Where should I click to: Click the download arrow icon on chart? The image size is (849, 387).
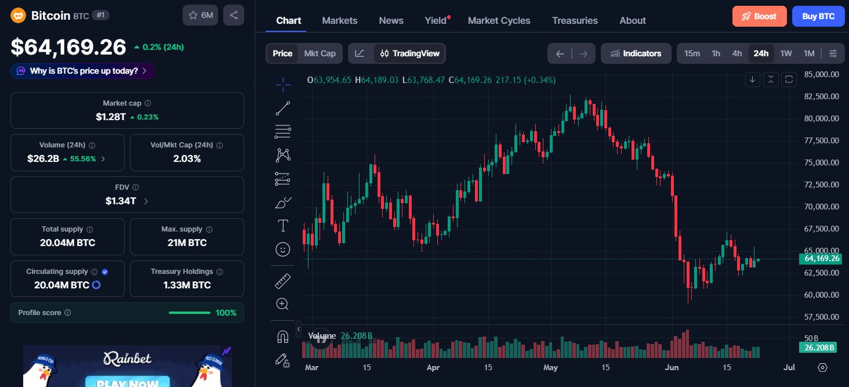pos(753,79)
